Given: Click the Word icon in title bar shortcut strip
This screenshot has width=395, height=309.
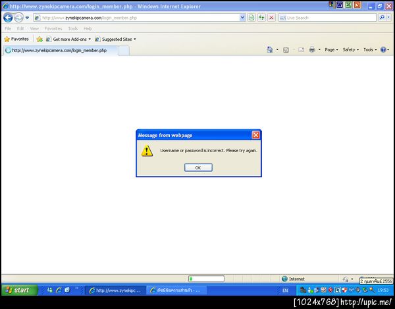Looking at the screenshot, I should [x=340, y=5].
